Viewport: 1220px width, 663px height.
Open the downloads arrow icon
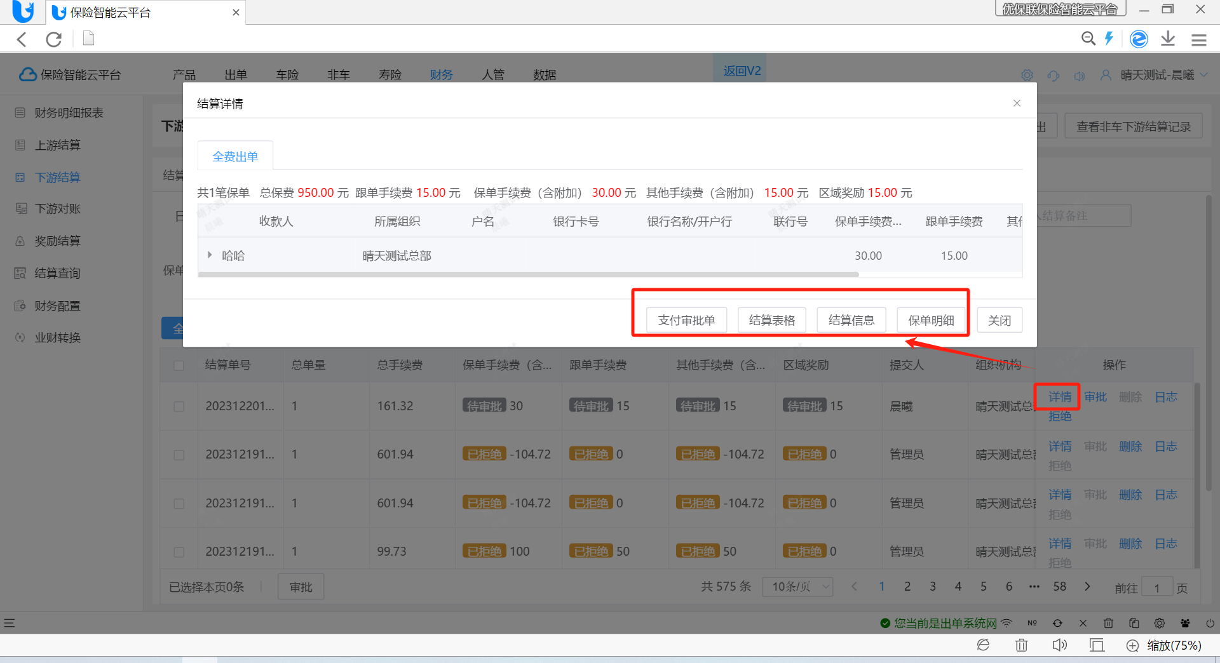(x=1168, y=39)
